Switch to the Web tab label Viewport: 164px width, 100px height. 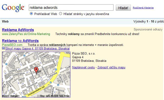(x=5, y=21)
